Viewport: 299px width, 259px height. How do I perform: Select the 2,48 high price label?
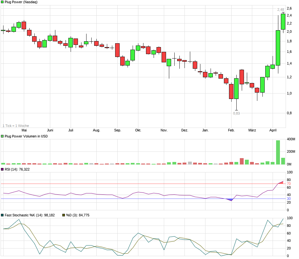click(281, 10)
